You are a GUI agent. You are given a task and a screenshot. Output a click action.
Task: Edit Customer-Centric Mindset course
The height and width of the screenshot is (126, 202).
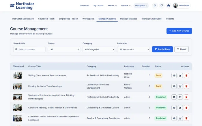(x=180, y=119)
